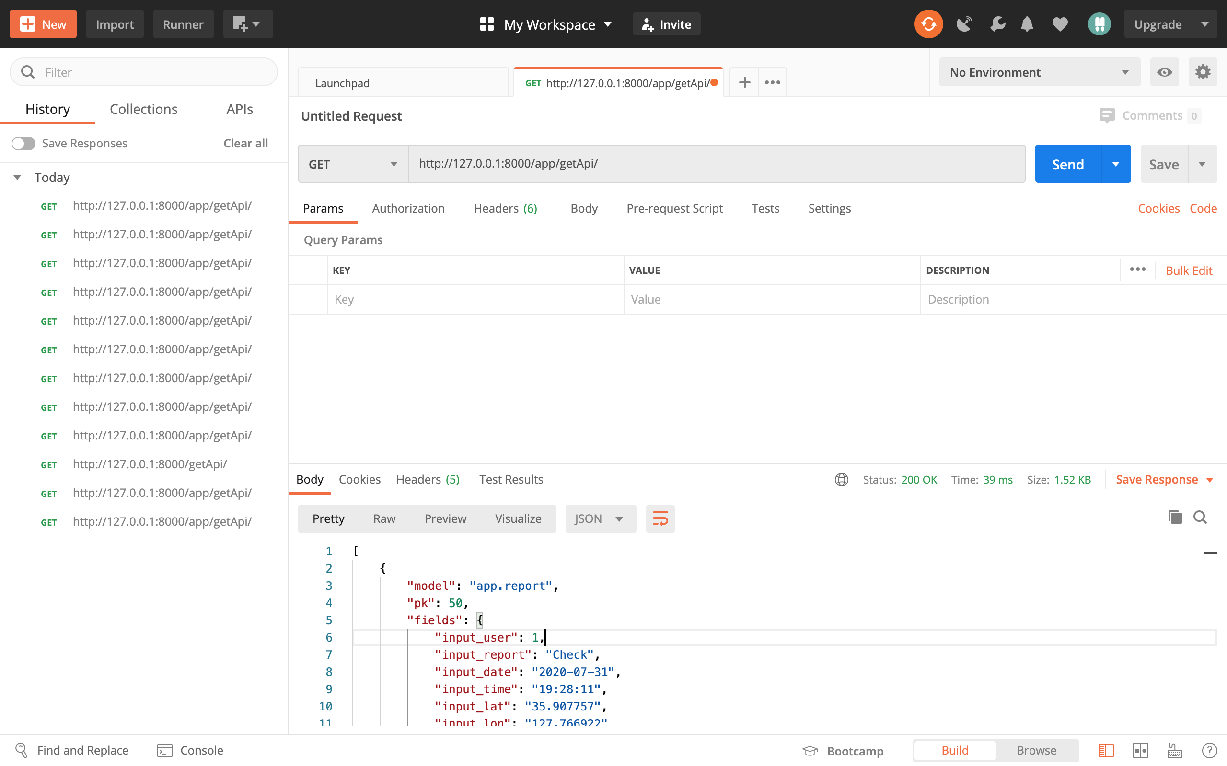Toggle two-pane view icon
Viewport: 1227px width, 766px height.
point(1140,750)
